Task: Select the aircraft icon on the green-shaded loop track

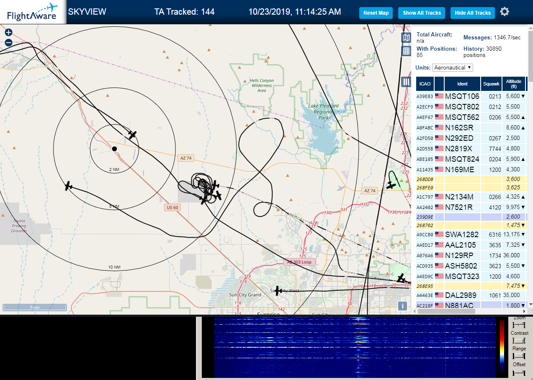Action: tap(391, 185)
